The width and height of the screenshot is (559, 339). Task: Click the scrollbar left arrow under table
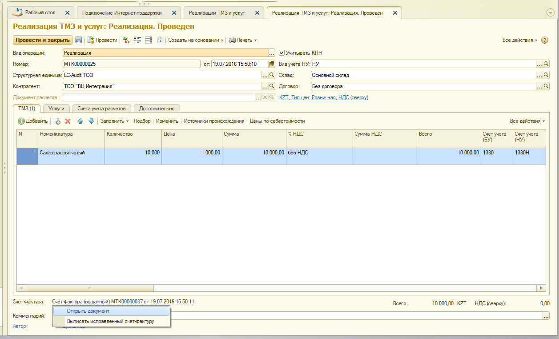(21, 288)
